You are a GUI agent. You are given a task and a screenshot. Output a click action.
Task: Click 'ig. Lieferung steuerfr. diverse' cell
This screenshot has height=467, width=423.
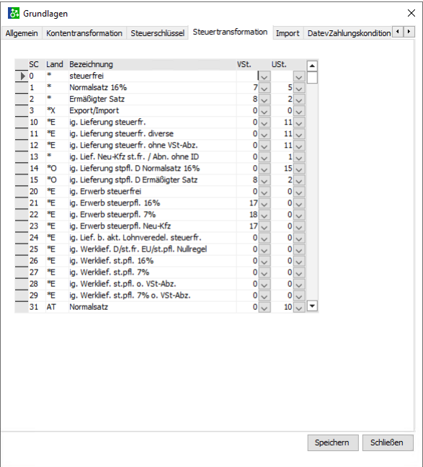(152, 134)
